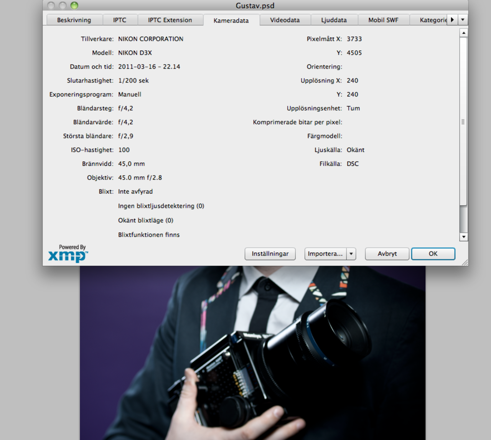
Task: Click the scrollbar down arrow
Action: (463, 237)
